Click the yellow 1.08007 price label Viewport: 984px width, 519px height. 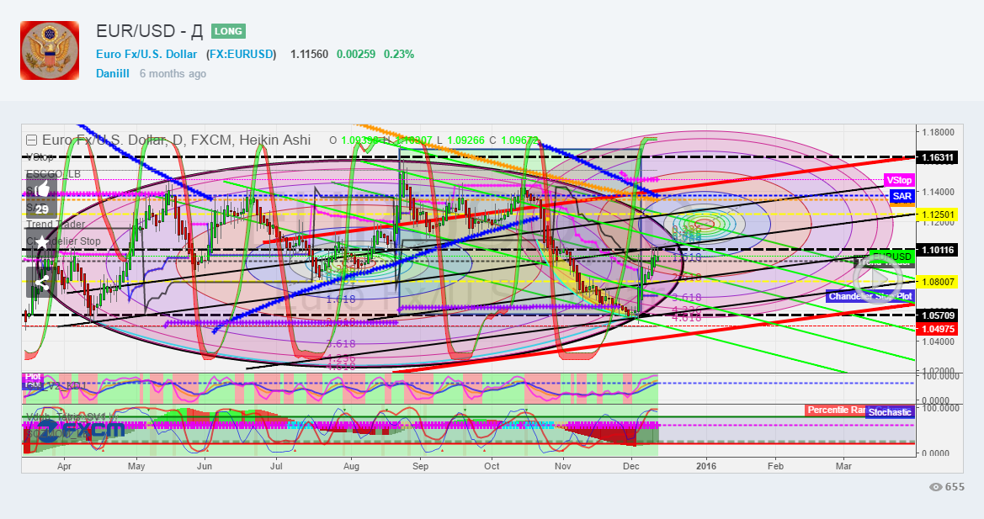(x=937, y=282)
